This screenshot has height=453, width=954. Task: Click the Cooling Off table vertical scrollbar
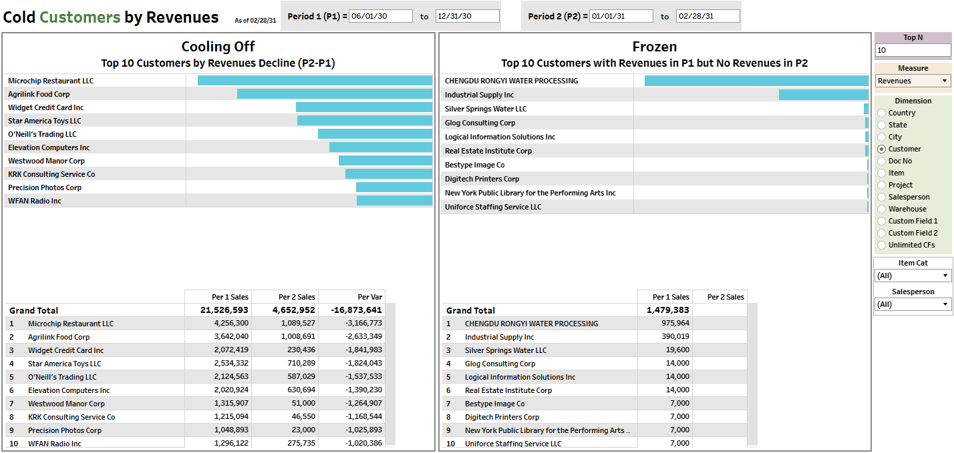(390, 374)
